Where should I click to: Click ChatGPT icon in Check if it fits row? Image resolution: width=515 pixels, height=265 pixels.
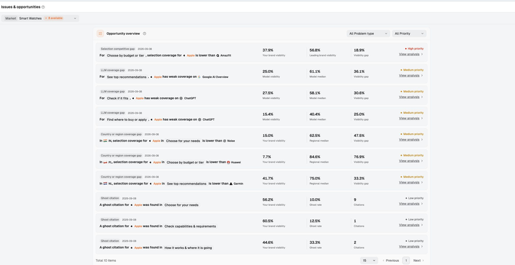click(x=181, y=98)
